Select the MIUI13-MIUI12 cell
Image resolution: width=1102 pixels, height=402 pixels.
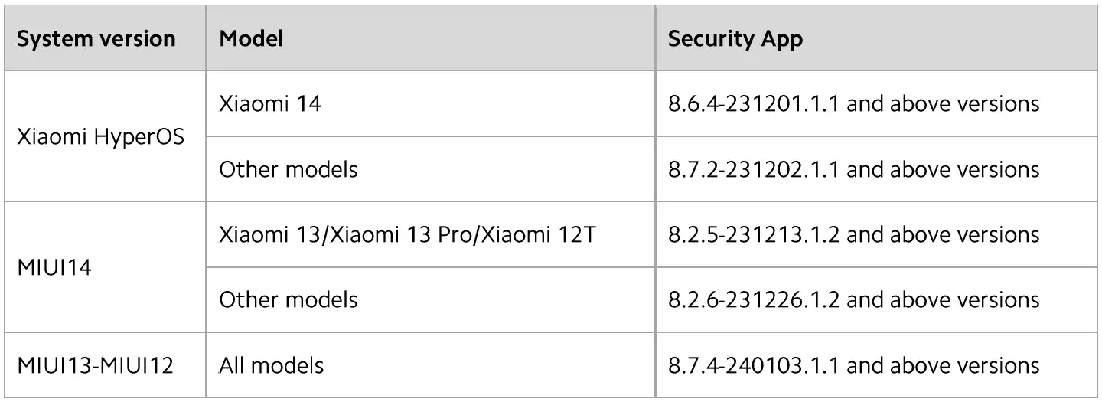(104, 365)
